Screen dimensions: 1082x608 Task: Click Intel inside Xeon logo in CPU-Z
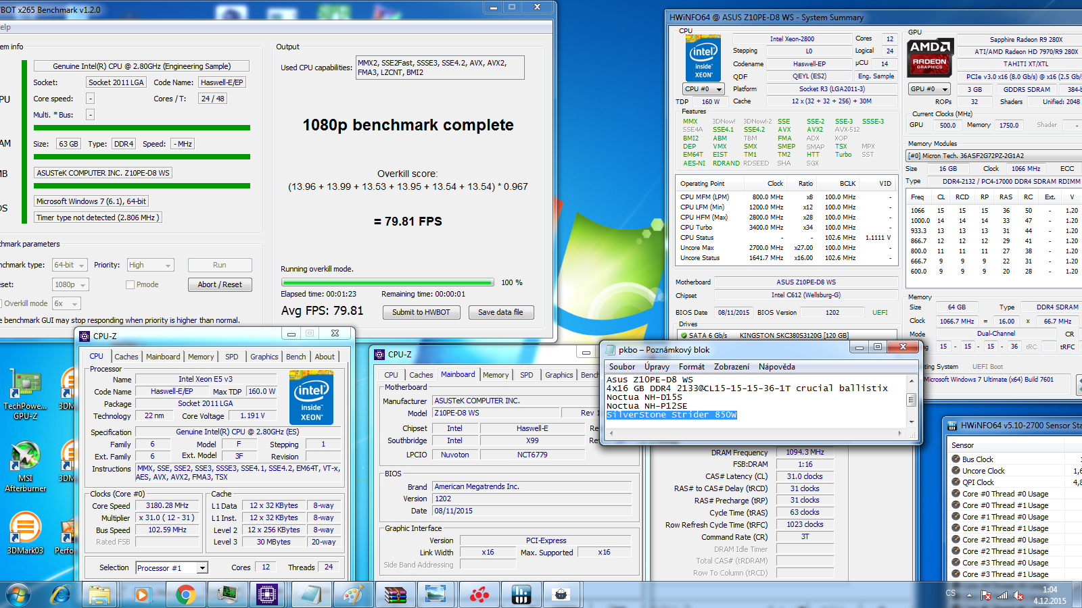[x=311, y=398]
